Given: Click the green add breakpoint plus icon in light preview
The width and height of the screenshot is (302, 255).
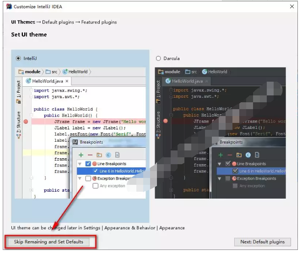Looking at the screenshot, I should point(81,155).
